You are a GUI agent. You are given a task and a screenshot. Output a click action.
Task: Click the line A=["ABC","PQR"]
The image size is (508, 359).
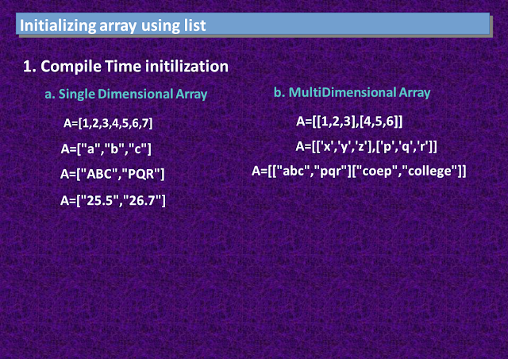pyautogui.click(x=113, y=174)
